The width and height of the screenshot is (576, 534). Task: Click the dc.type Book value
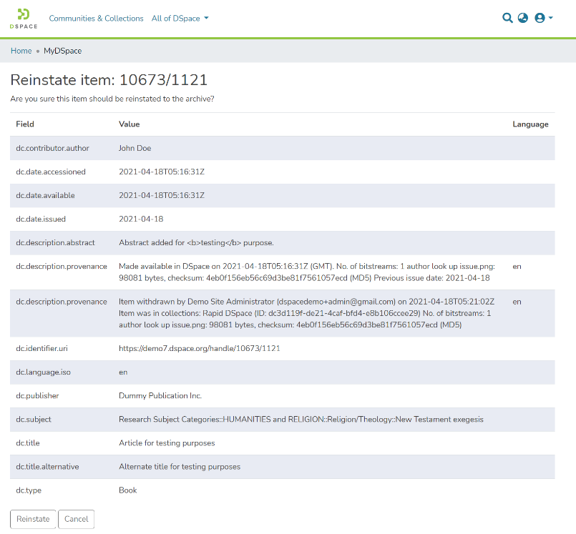coord(127,490)
